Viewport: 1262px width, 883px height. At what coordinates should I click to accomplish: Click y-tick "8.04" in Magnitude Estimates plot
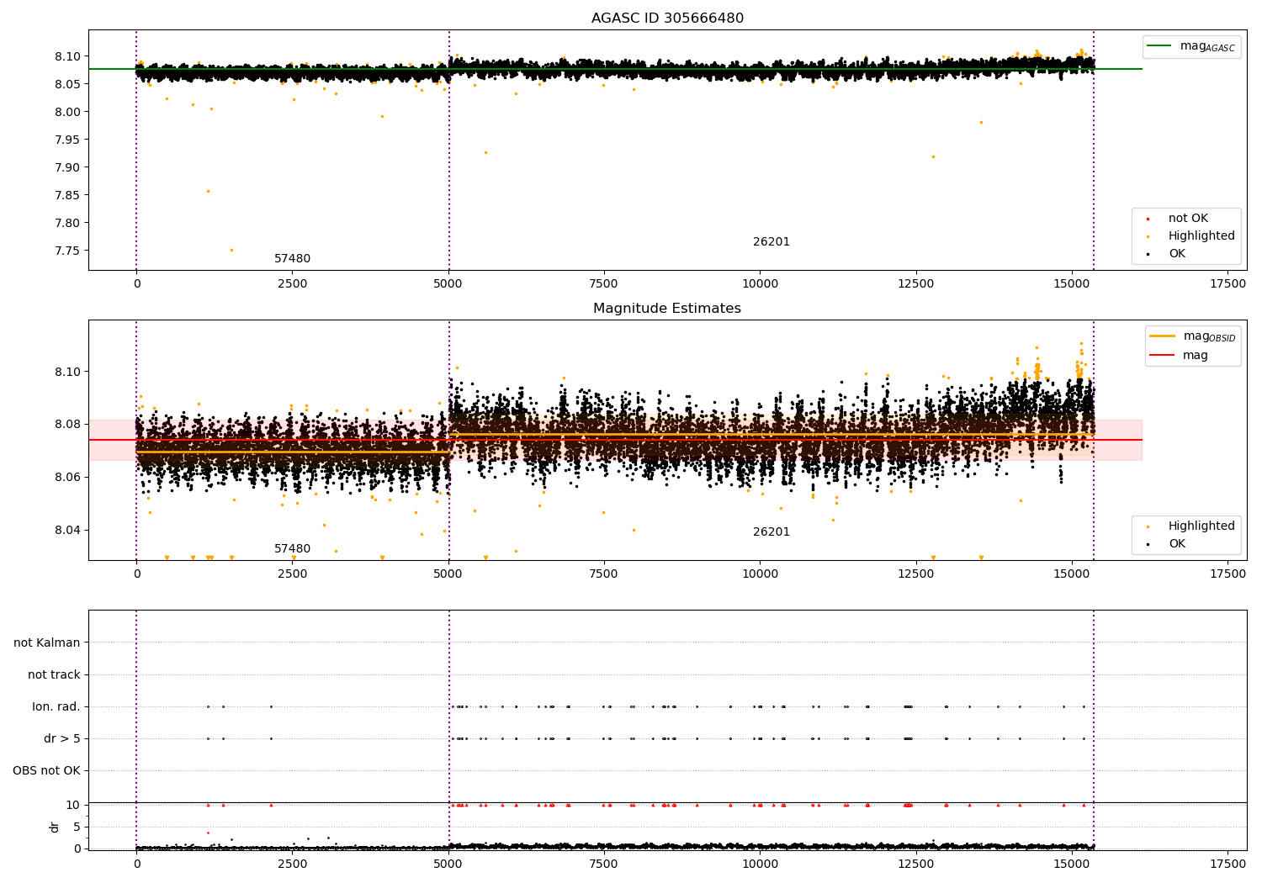67,531
